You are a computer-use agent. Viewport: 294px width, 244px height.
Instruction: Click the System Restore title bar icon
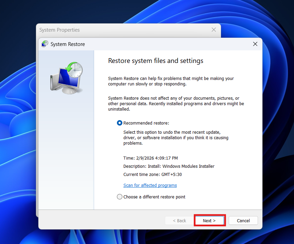coord(45,44)
